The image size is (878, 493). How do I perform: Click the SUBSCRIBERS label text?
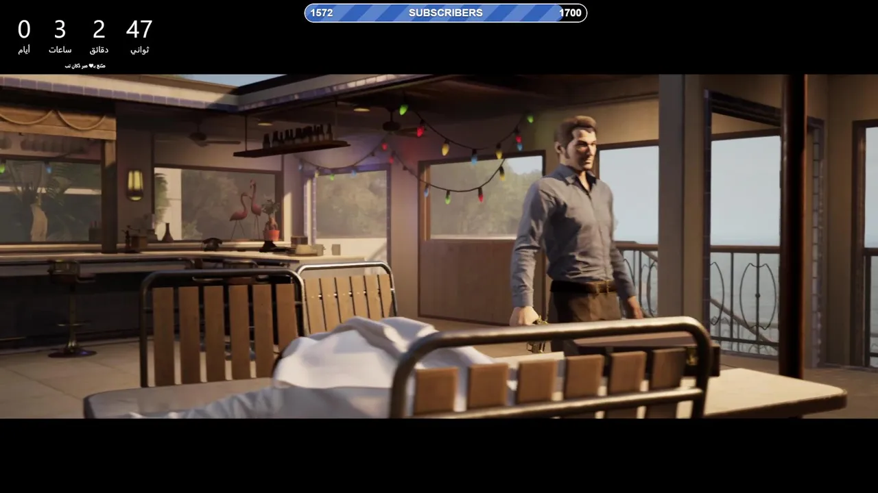coord(446,13)
